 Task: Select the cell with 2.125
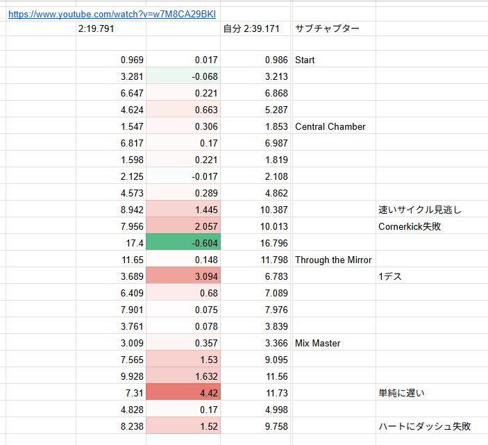[111, 176]
